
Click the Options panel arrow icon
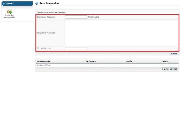click(4, 4)
